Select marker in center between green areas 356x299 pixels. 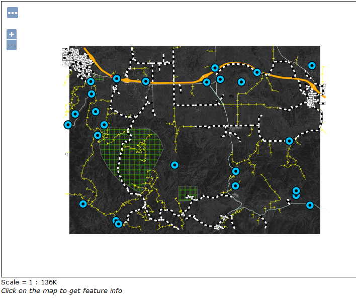coord(174,165)
